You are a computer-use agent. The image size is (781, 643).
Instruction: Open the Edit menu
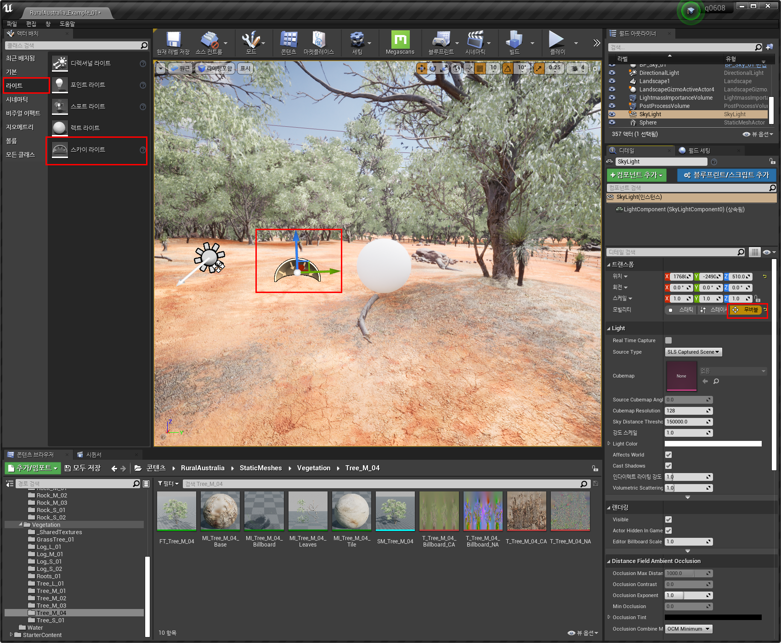pos(31,24)
